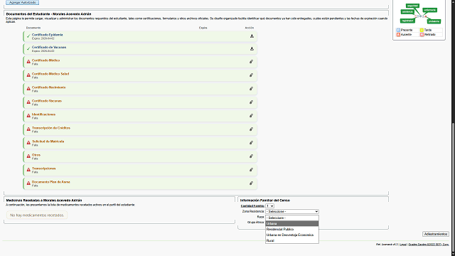Attach file for Certificado Vacunas row

(x=251, y=102)
